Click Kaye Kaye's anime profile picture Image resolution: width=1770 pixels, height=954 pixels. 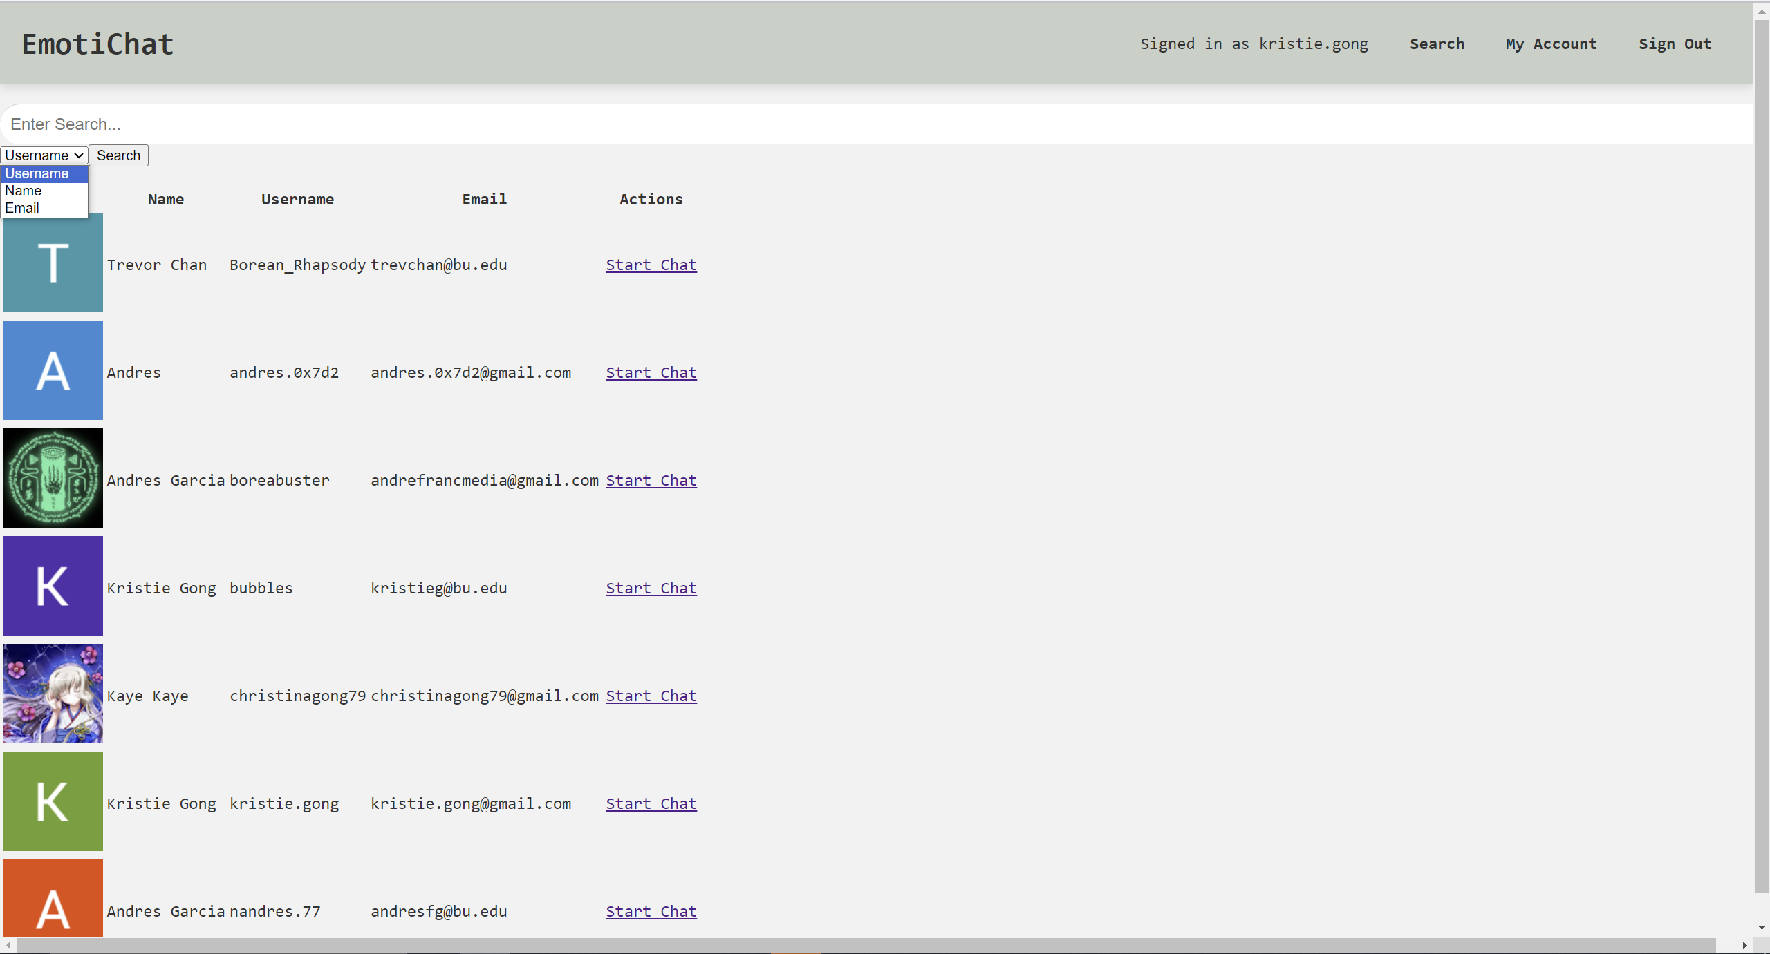(x=53, y=694)
